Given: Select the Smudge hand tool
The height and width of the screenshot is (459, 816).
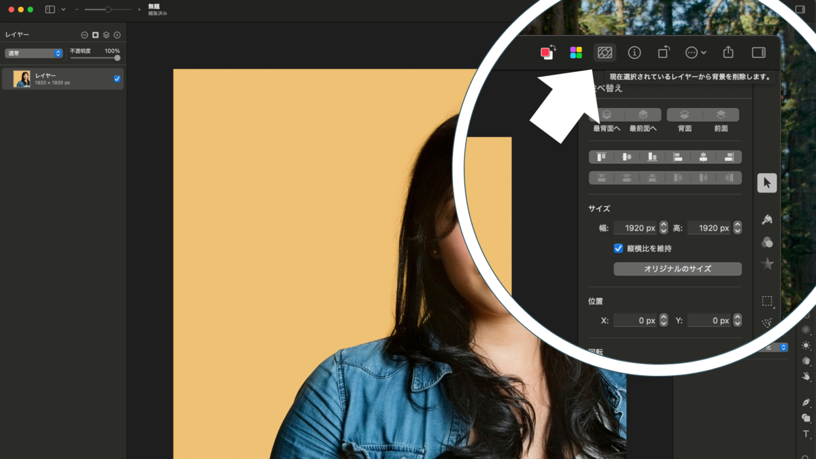Looking at the screenshot, I should 806,376.
